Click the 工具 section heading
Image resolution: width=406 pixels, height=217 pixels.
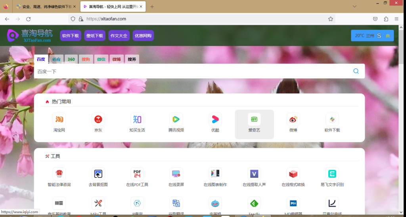(x=56, y=156)
